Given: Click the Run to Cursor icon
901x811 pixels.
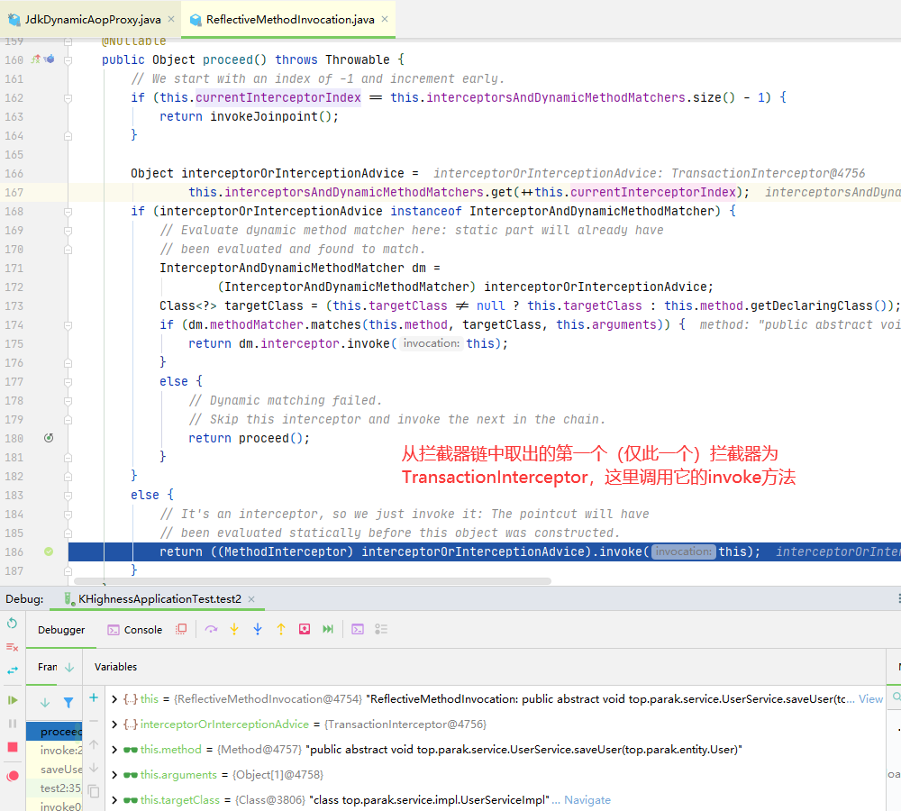Looking at the screenshot, I should (328, 629).
